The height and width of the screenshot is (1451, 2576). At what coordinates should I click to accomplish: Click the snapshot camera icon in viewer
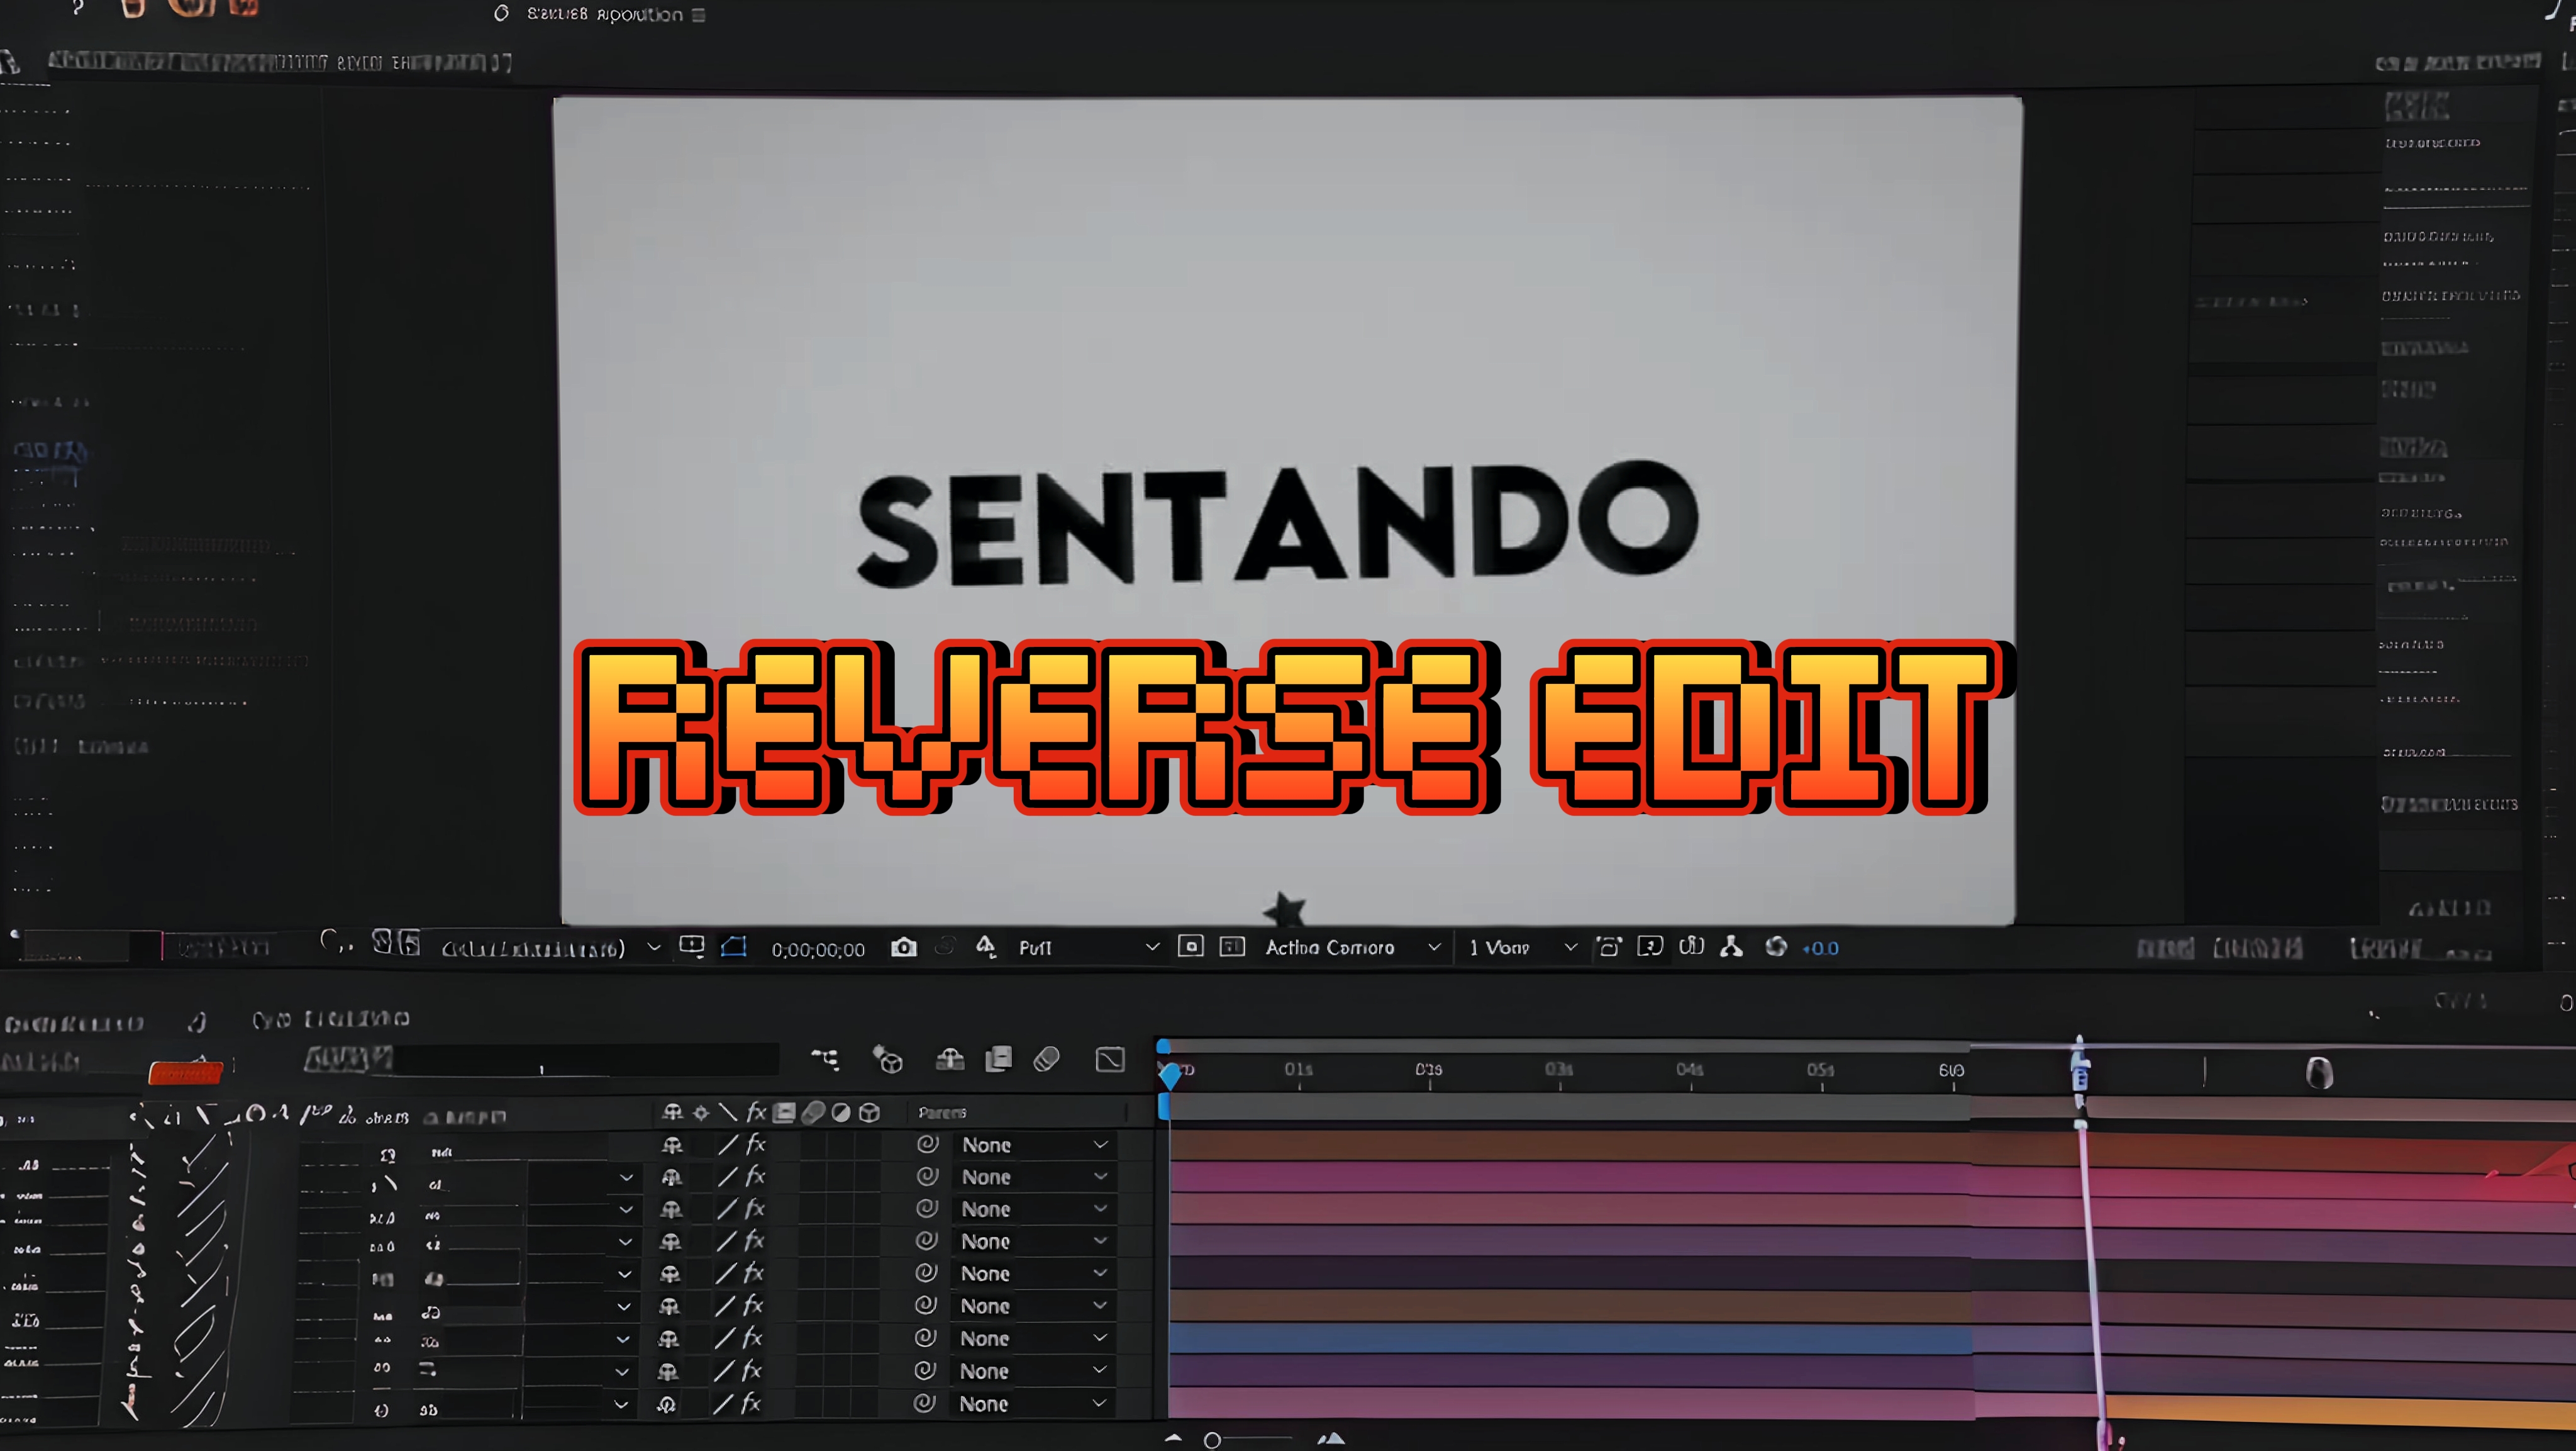click(903, 948)
